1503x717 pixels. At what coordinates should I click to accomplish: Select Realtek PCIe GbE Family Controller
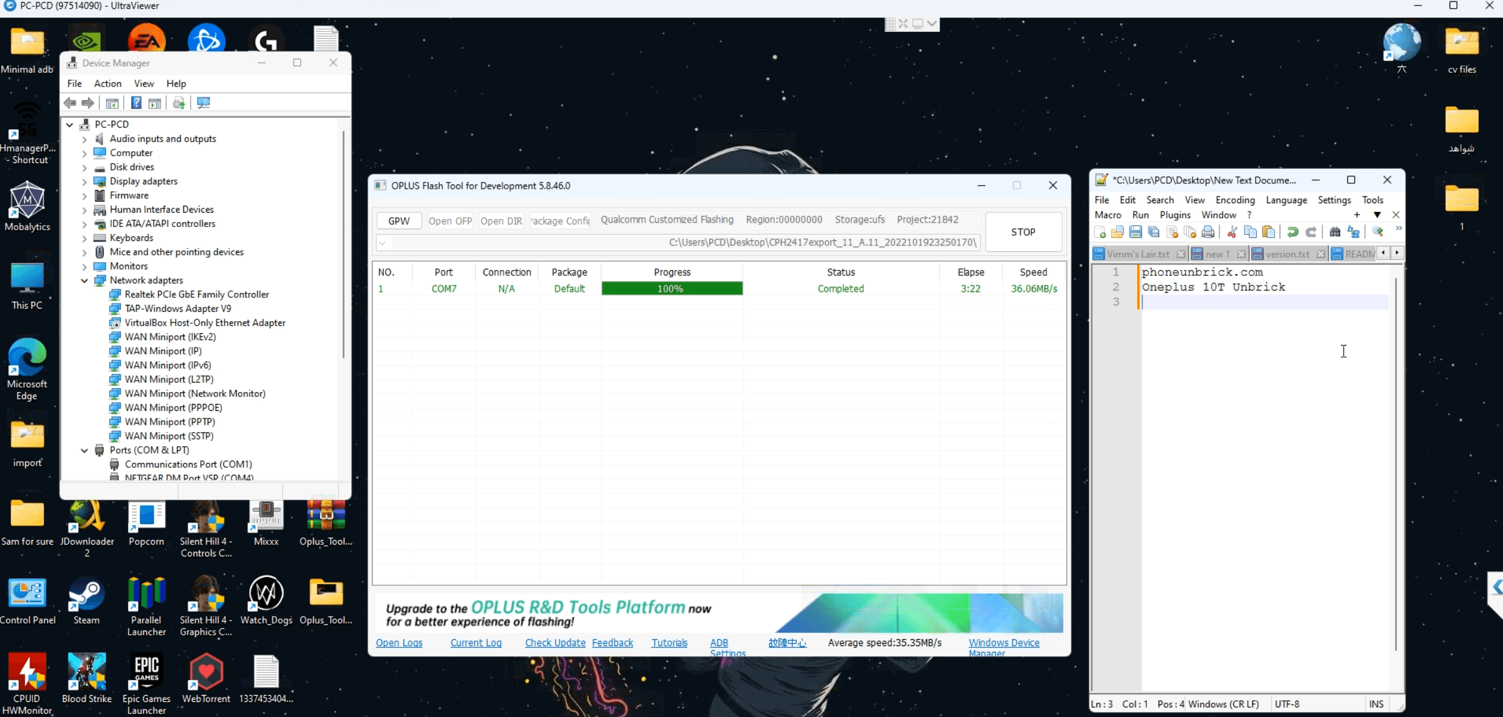point(196,295)
